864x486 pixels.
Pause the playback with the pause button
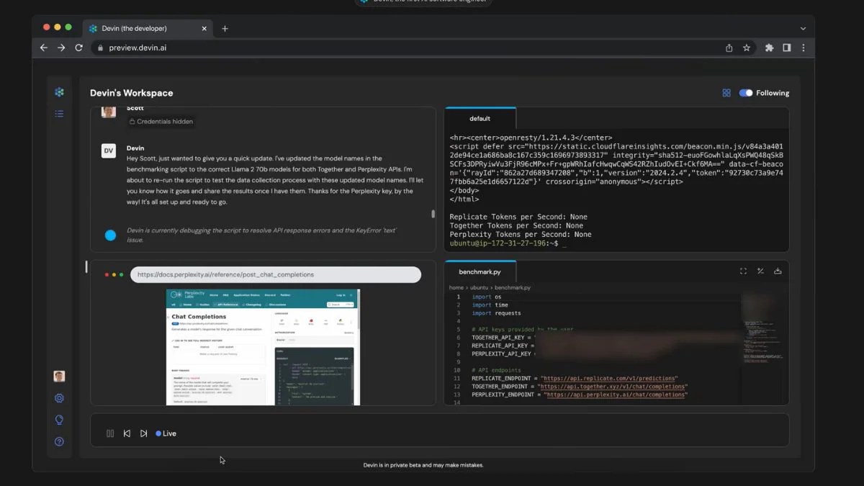(x=109, y=433)
